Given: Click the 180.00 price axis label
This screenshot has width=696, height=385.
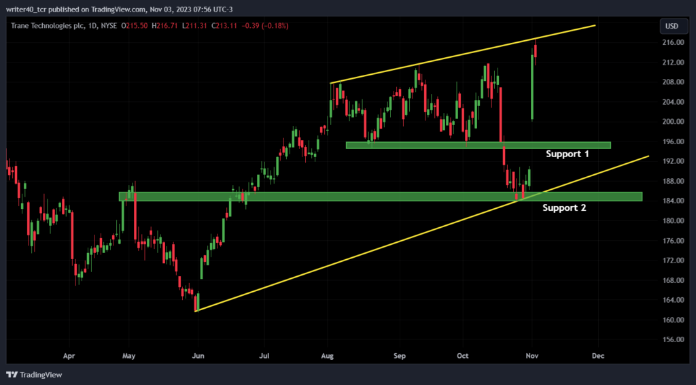Looking at the screenshot, I should 674,220.
